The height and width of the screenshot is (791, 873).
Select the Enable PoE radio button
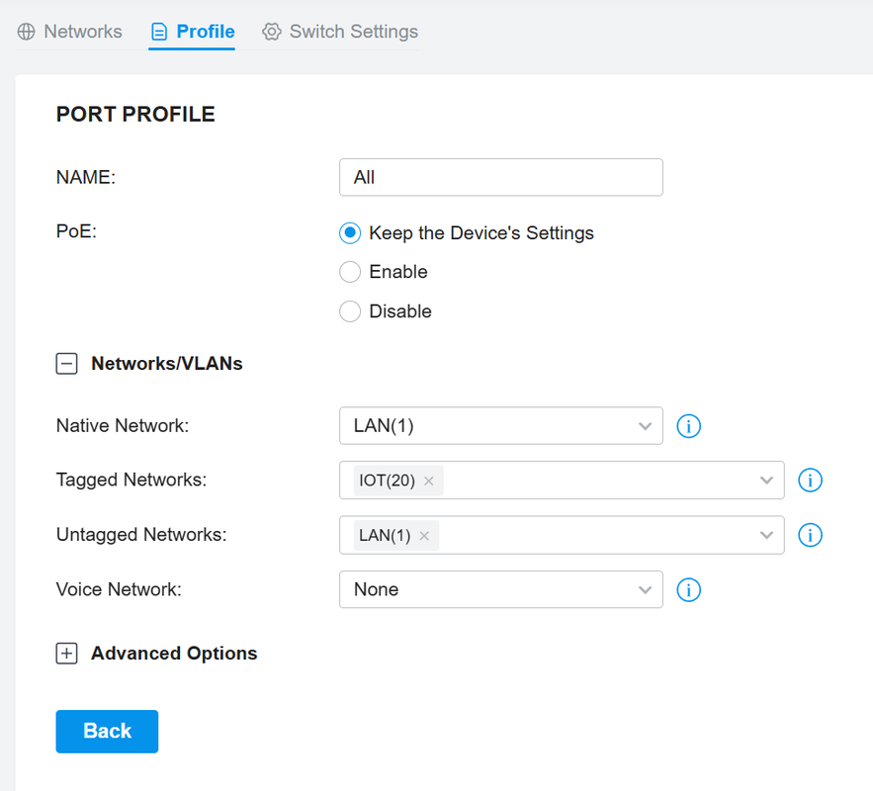tap(350, 272)
